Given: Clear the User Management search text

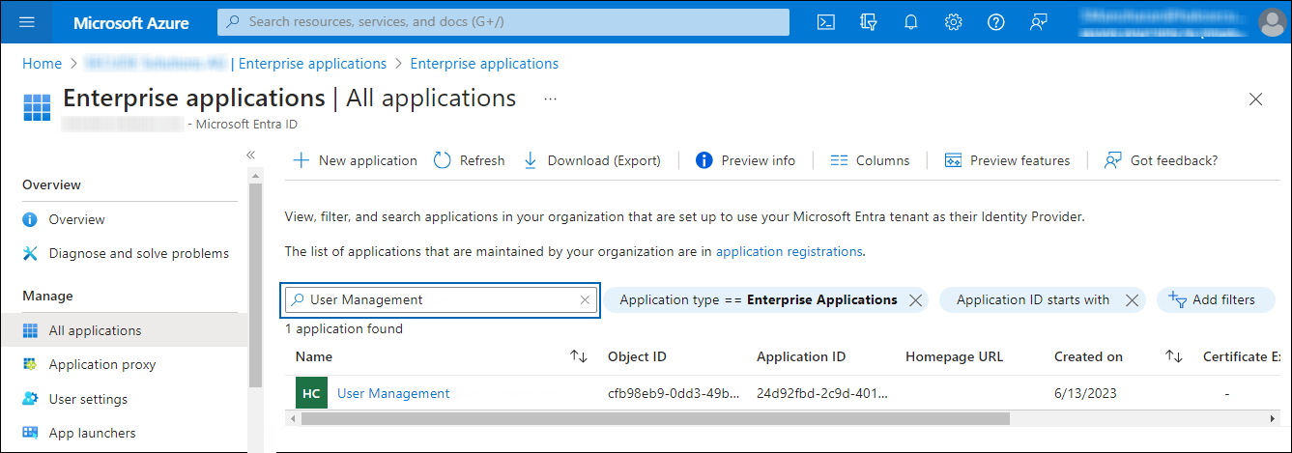Looking at the screenshot, I should (x=585, y=300).
